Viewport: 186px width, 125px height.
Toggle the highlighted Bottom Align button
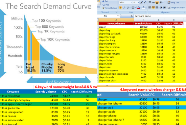point(157,2)
